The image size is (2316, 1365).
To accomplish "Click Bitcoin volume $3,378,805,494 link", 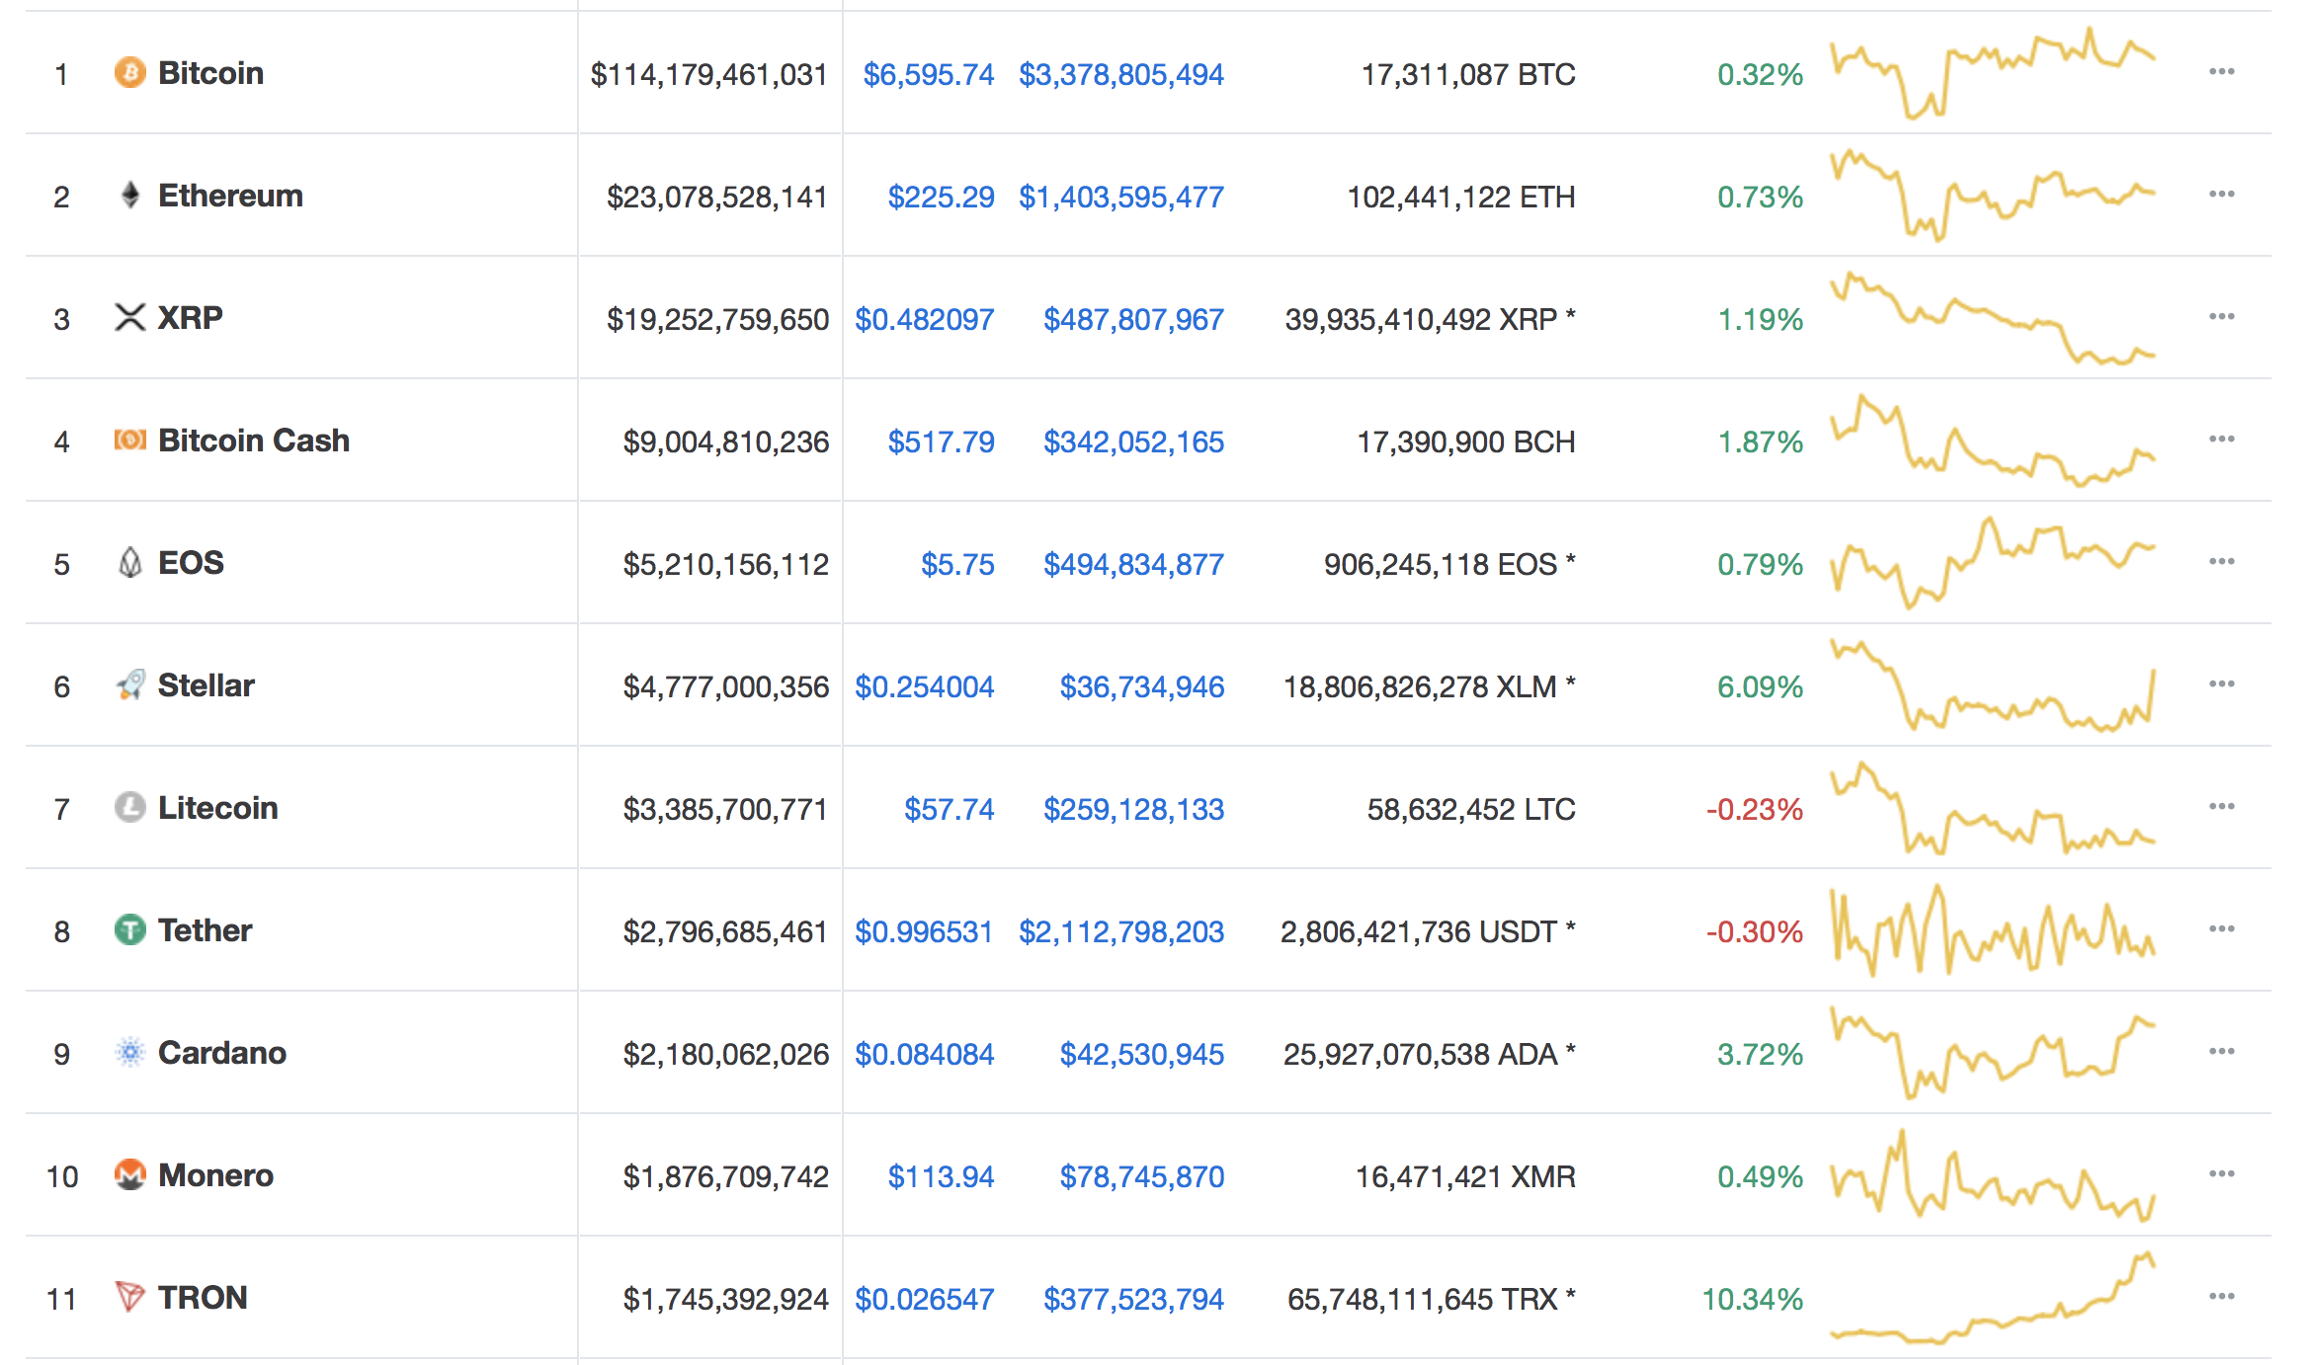I will point(1120,74).
